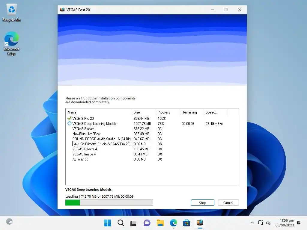This screenshot has width=307, height=230.
Task: Click the 00:00:09 remaining time cell
Action: (x=188, y=124)
